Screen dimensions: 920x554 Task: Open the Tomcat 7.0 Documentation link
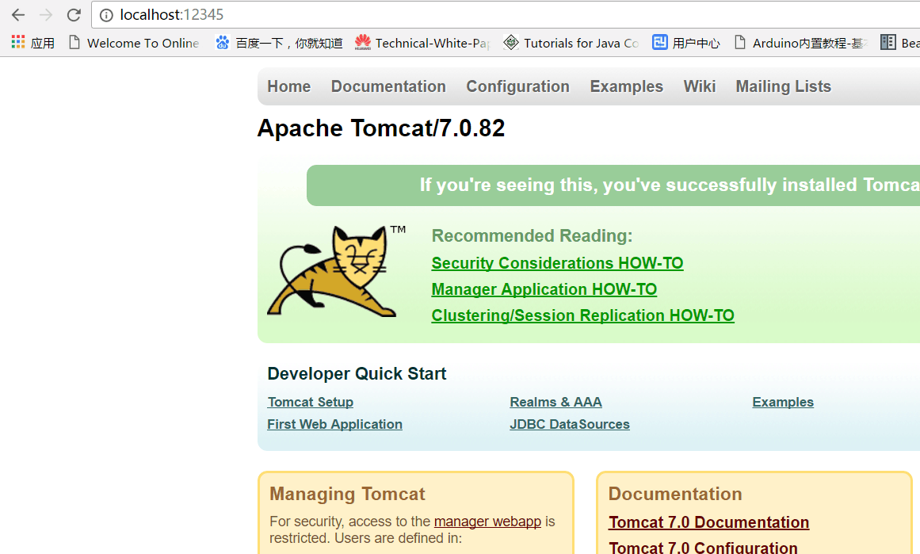pos(708,522)
